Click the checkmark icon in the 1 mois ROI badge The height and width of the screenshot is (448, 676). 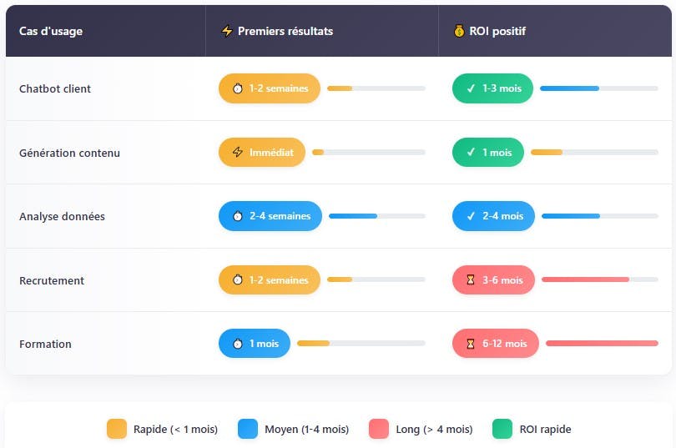pyautogui.click(x=470, y=153)
